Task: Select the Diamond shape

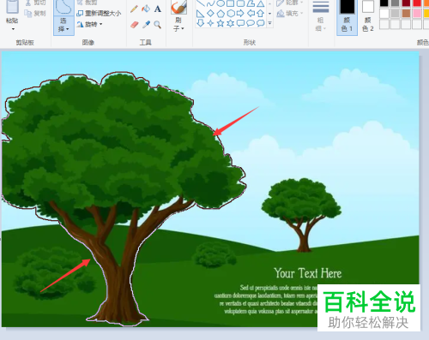Action: (x=210, y=13)
